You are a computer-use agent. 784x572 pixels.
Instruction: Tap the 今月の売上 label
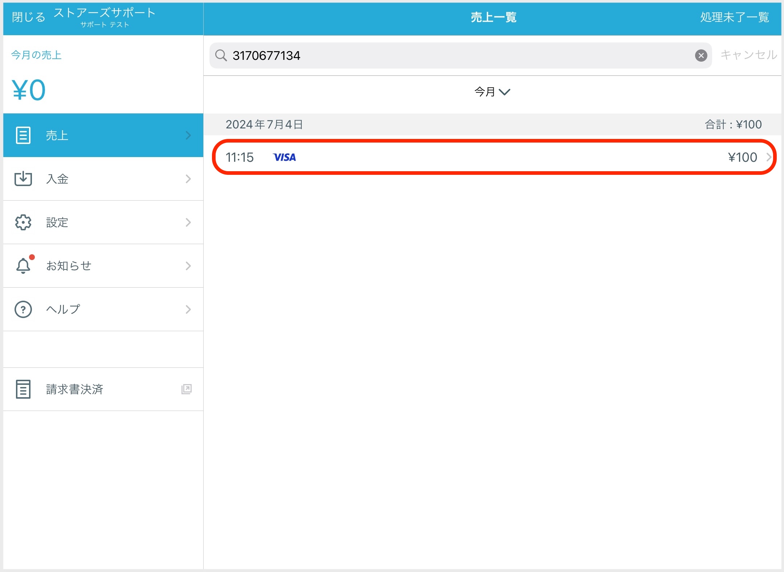click(36, 55)
